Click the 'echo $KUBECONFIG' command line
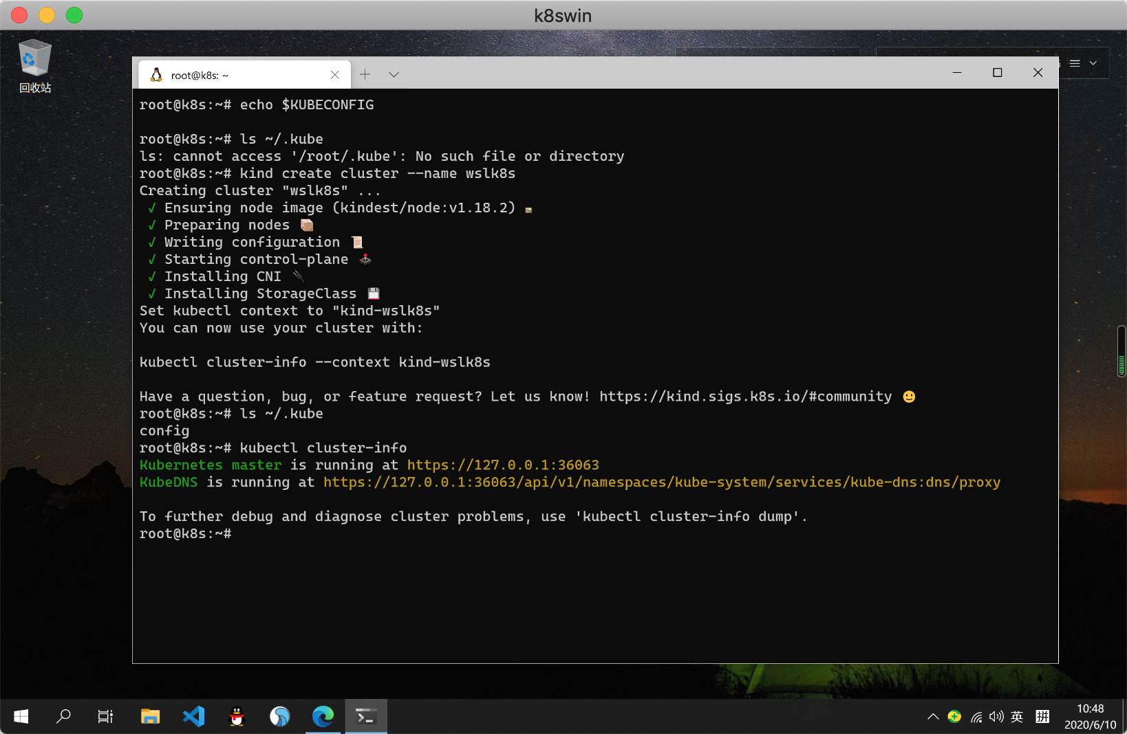 pos(307,105)
